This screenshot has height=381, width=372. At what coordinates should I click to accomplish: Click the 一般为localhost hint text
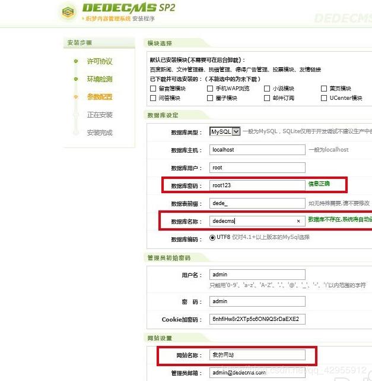click(329, 150)
